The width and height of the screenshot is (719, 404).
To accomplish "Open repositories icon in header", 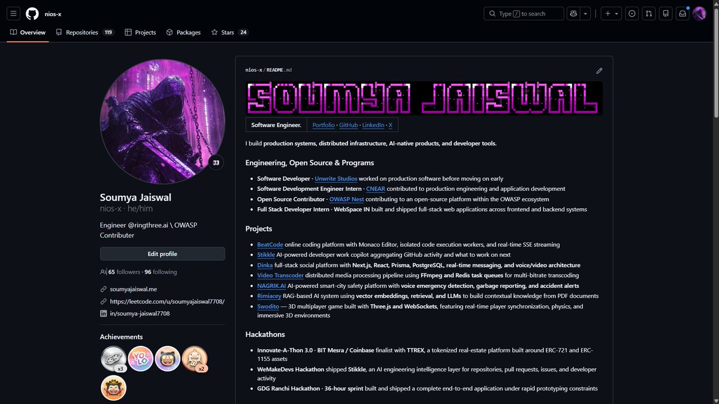I will click(x=665, y=13).
